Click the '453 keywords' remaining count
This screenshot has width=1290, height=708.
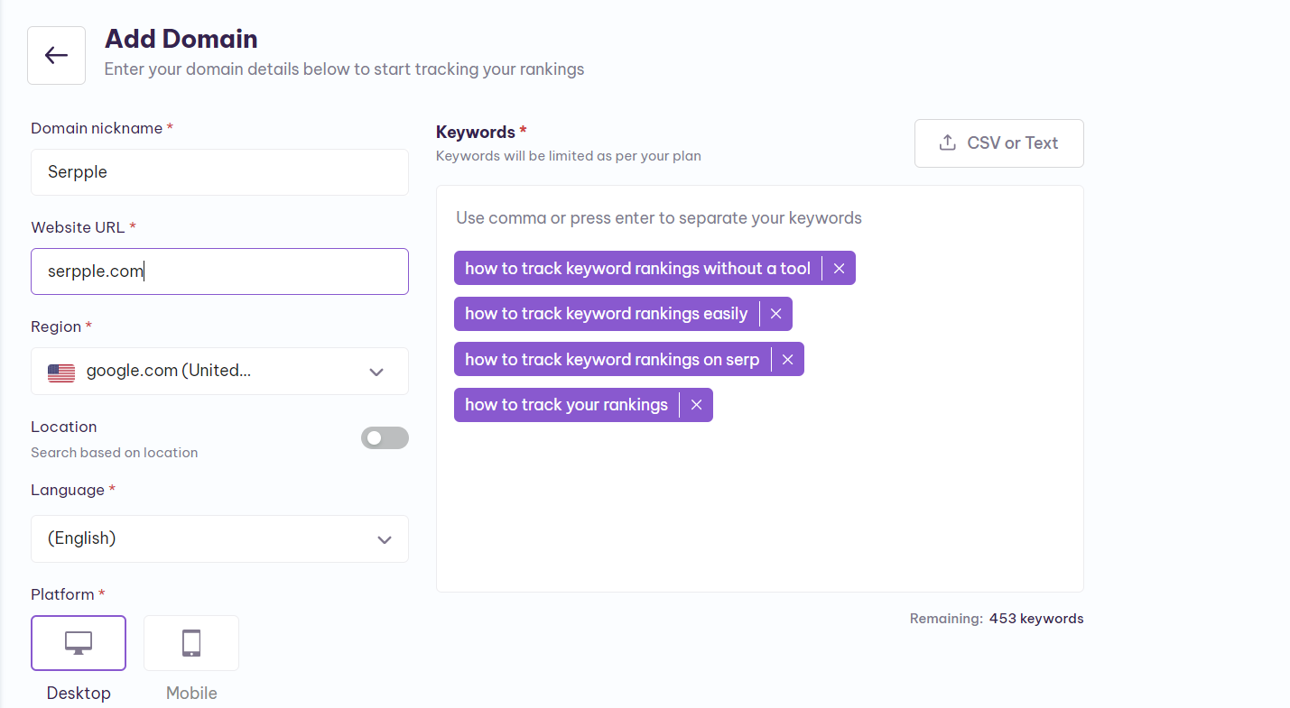coord(1036,619)
